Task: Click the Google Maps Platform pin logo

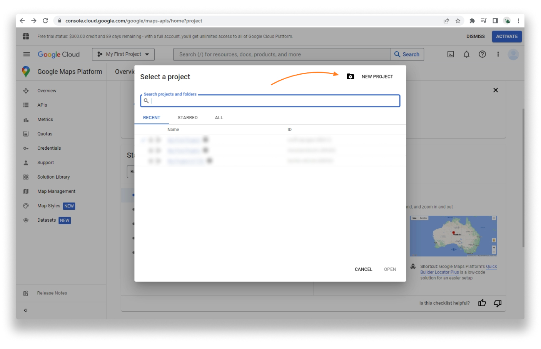Action: pos(26,72)
